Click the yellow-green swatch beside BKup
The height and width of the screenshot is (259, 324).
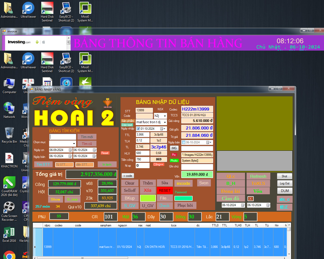coord(148,198)
